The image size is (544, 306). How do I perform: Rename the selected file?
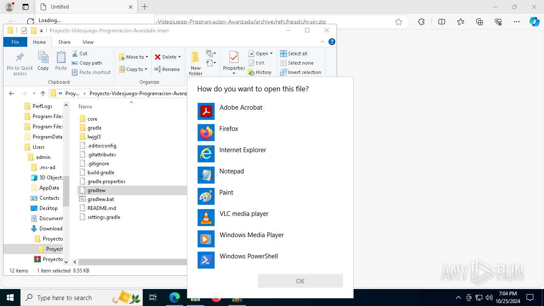coord(167,69)
